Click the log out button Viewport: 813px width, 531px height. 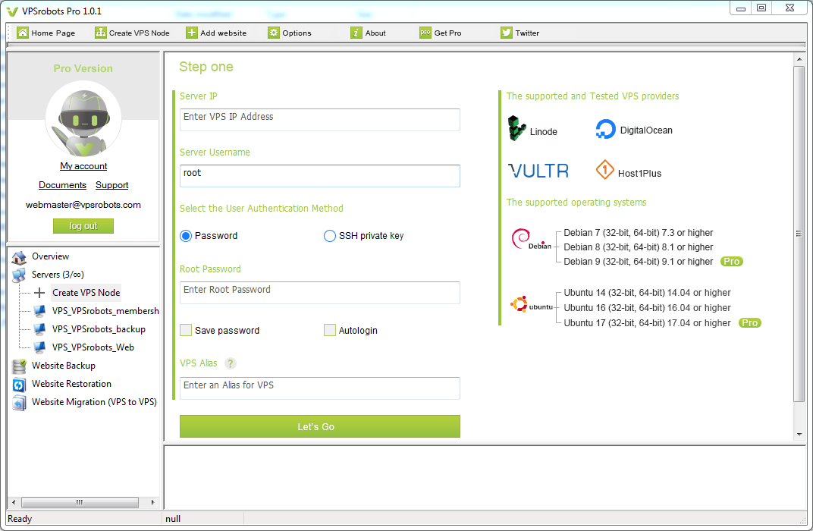pos(83,226)
